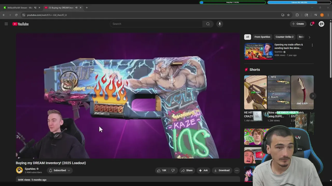Click the Shorts section logo icon
Image resolution: width=332 pixels, height=186 pixels.
point(246,70)
